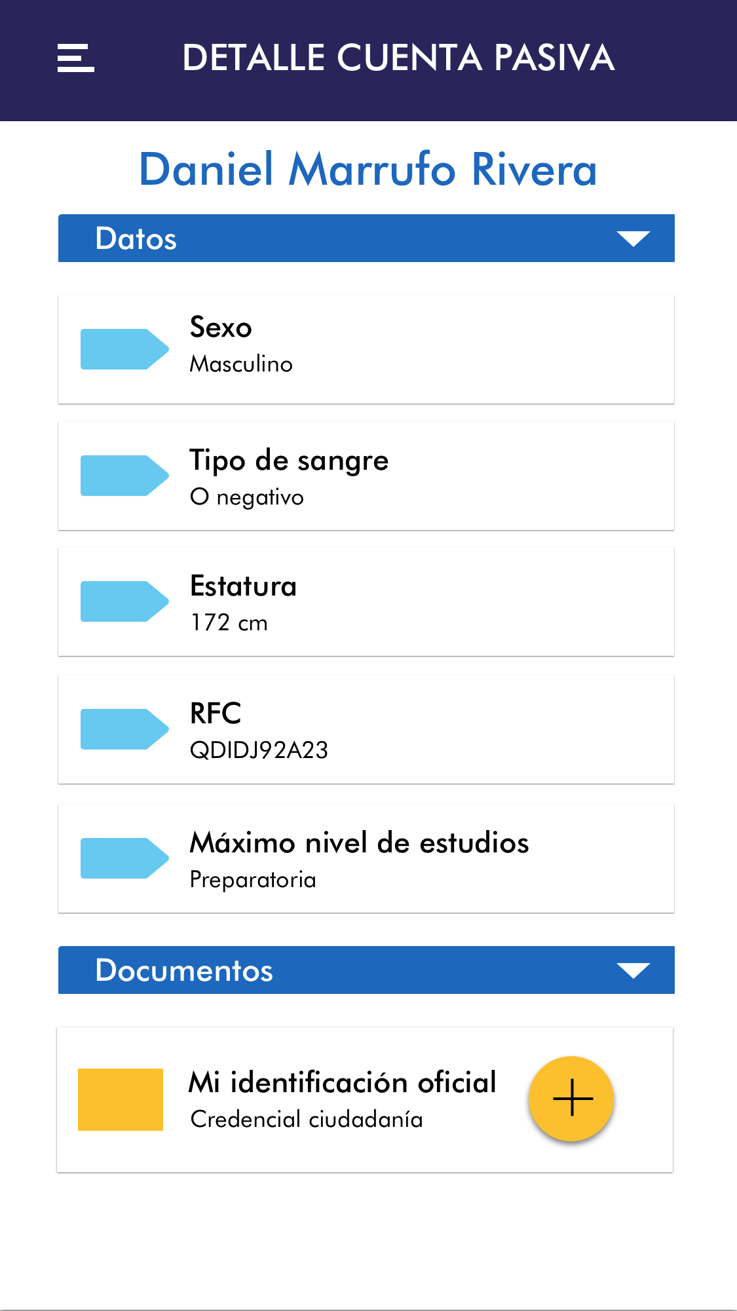Collapse the Documentos section arrow
Viewport: 737px width, 1311px height.
(x=633, y=970)
